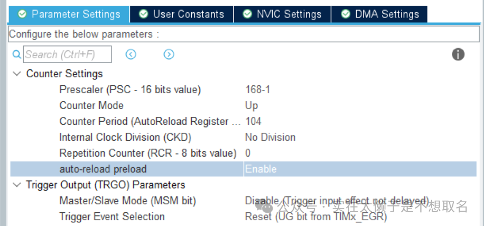Open Counter Mode Up dropdown
Screen dimensions: 484x226
[x=360, y=105]
